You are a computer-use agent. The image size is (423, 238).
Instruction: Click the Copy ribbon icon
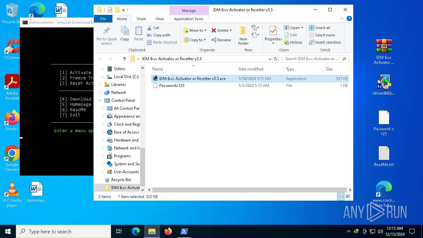[x=125, y=33]
